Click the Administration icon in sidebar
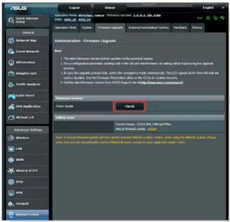 click(11, 215)
